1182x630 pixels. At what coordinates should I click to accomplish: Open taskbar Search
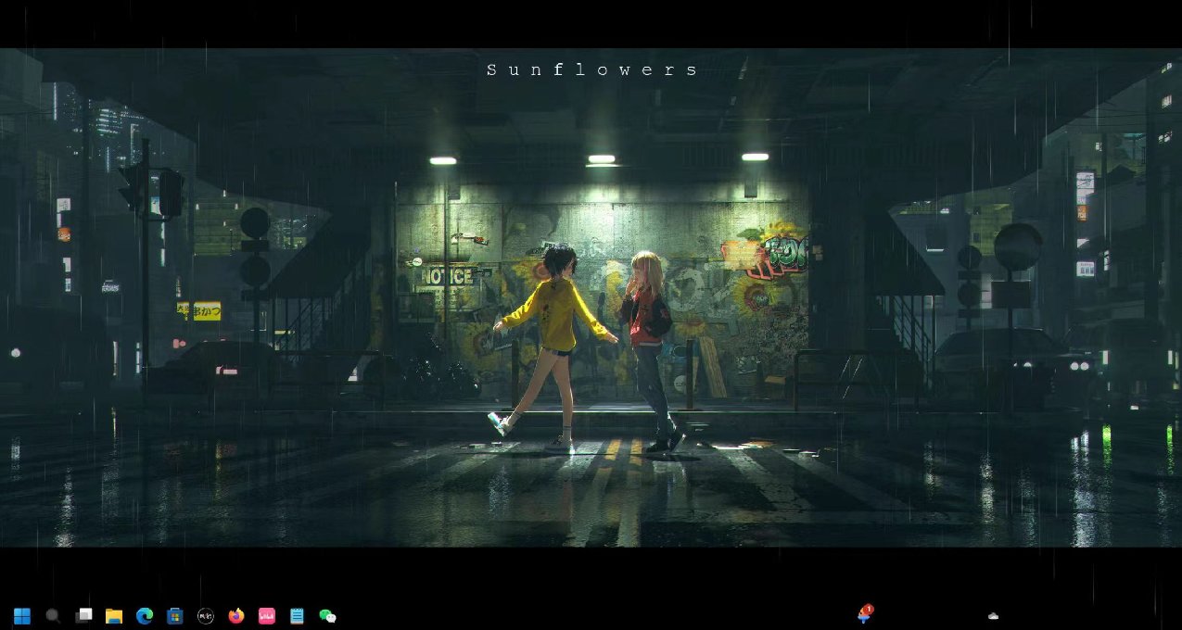coord(53,616)
